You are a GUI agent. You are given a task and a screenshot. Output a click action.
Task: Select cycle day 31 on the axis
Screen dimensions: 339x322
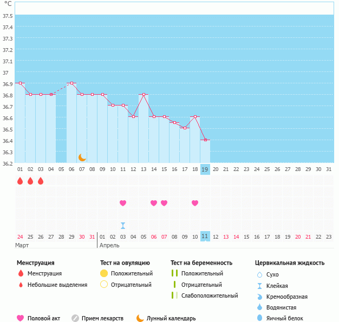point(328,169)
